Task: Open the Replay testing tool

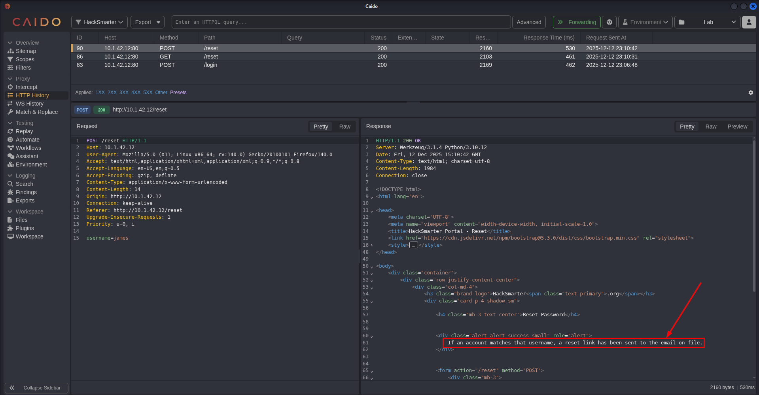Action: 24,131
